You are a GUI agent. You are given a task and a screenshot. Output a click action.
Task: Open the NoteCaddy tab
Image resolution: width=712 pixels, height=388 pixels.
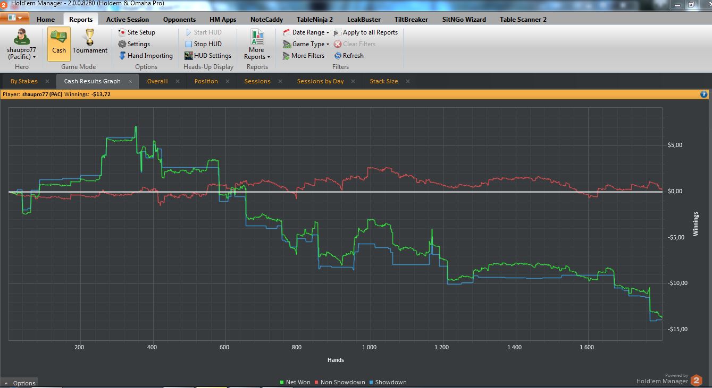click(266, 20)
